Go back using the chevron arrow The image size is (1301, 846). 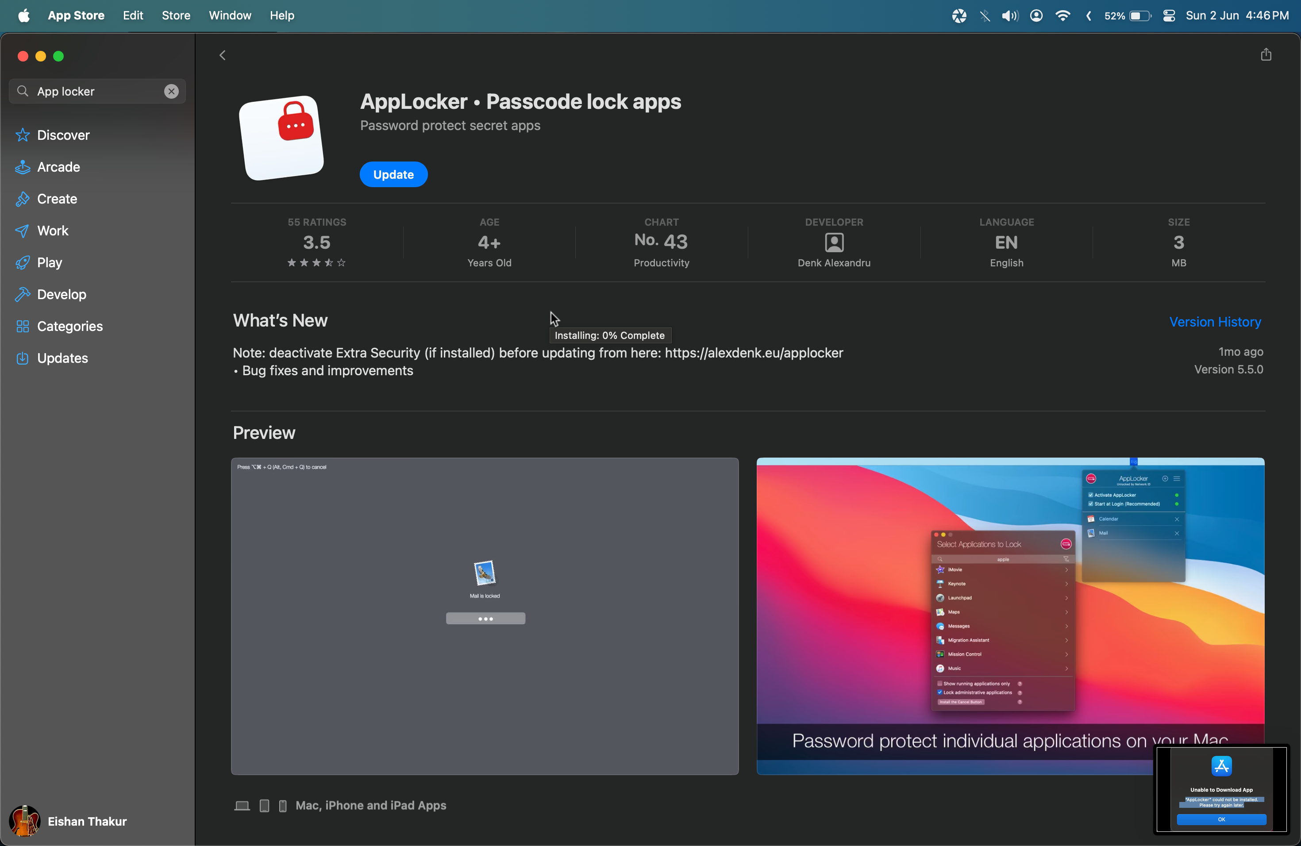click(223, 55)
